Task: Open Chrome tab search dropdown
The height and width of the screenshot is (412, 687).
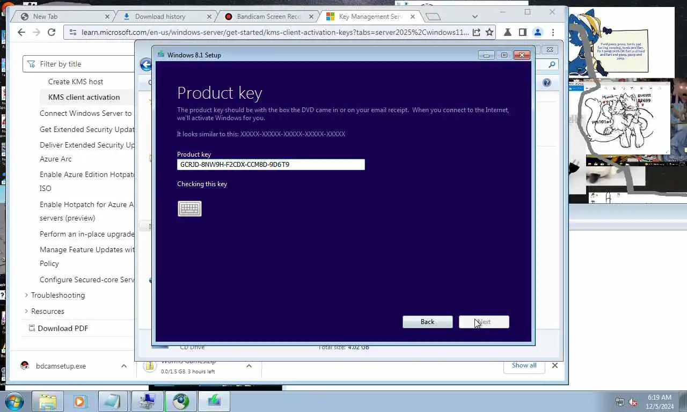Action: point(474,17)
